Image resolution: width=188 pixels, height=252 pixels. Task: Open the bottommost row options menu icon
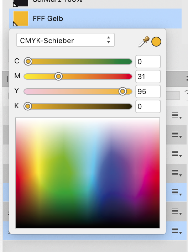tap(177, 231)
